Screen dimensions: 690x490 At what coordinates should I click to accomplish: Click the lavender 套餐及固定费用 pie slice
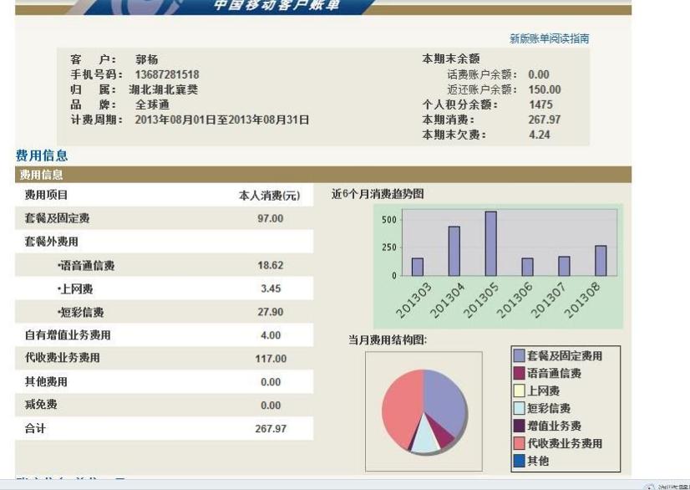[x=444, y=399]
